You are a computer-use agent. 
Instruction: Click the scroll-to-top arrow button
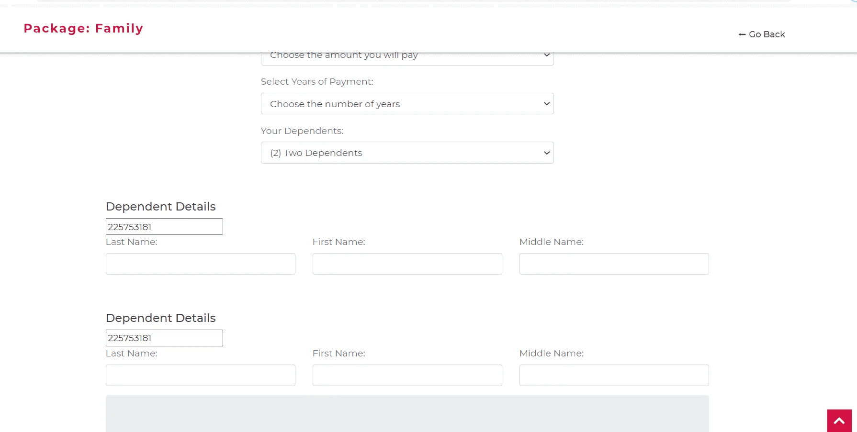(839, 421)
